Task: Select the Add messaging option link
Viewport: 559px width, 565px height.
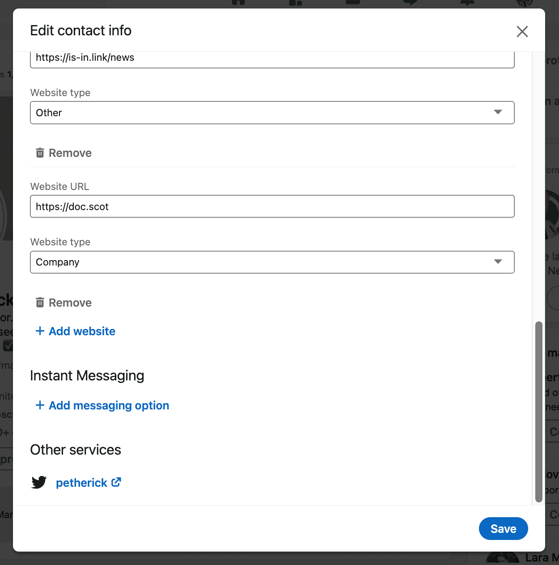Action: click(x=109, y=405)
